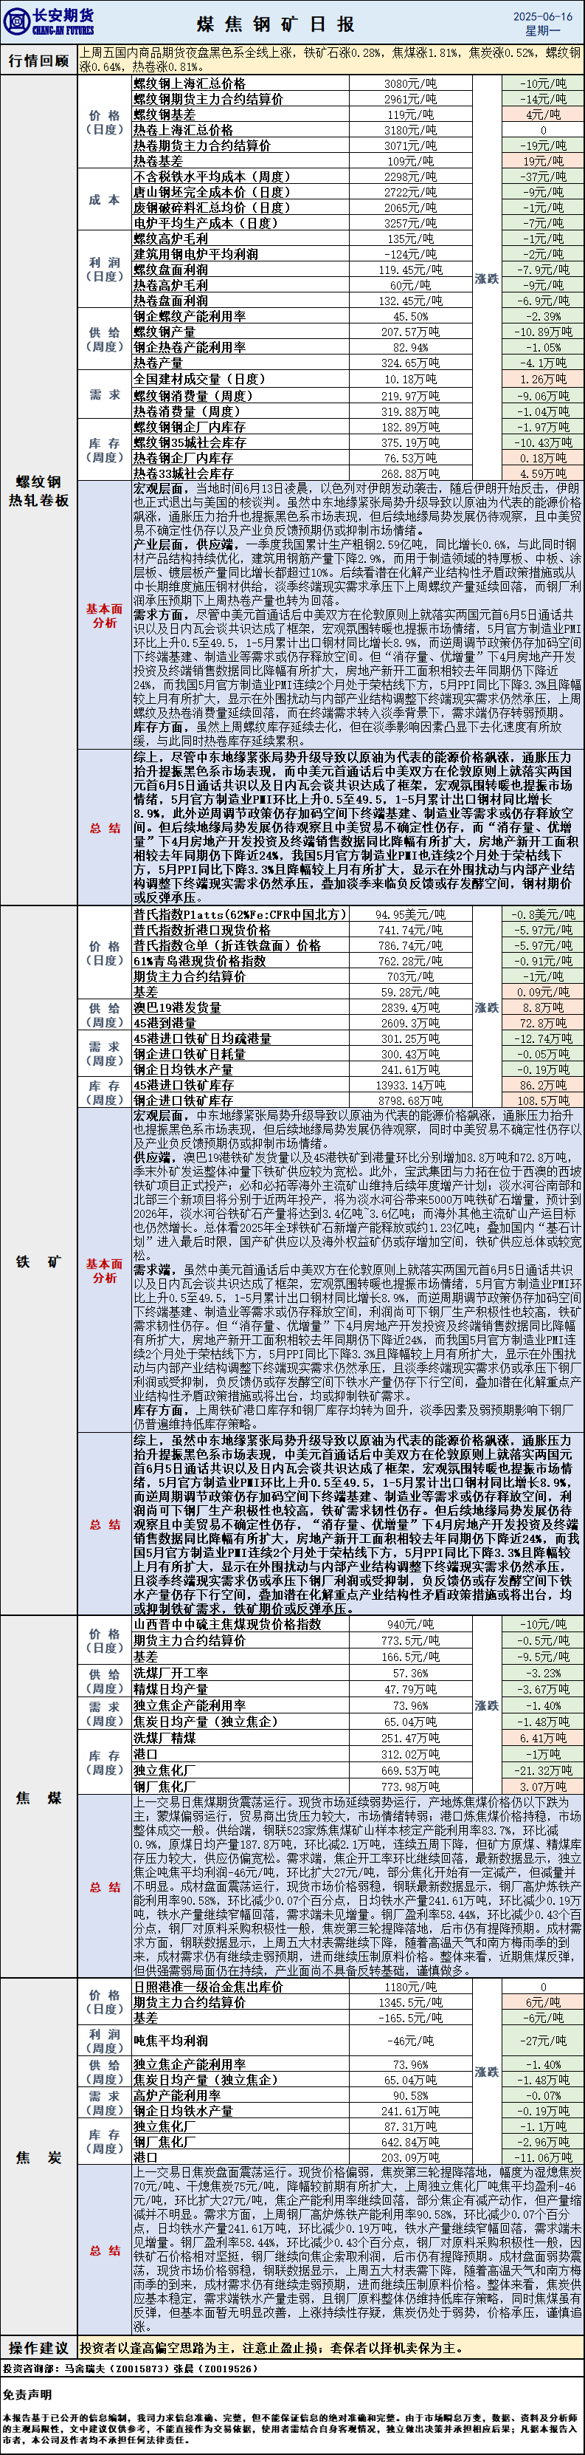
Task: Click the 吨焦平均利润 row label
Action: click(x=170, y=2041)
